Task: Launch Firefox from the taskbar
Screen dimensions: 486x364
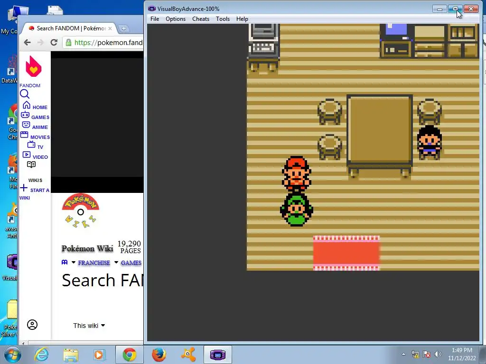Action: tap(159, 355)
